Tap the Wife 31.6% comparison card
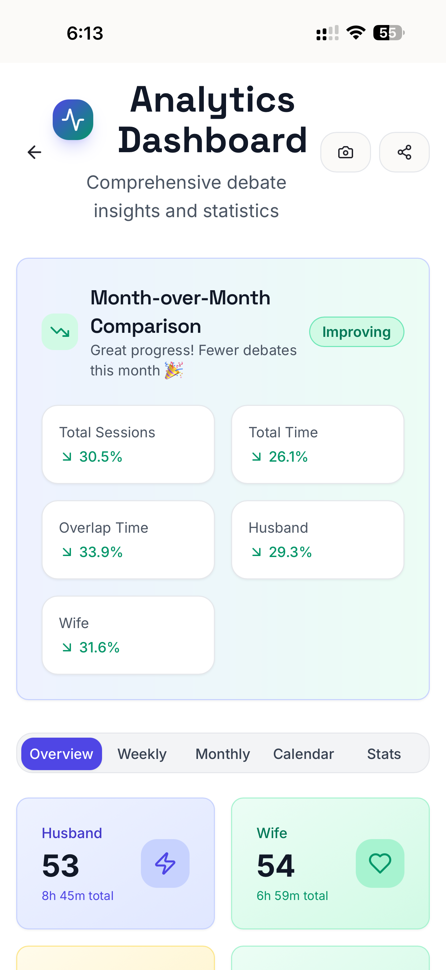This screenshot has width=446, height=970. click(128, 635)
